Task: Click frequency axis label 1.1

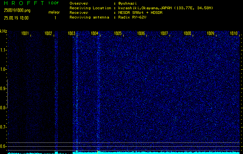Action: click(3, 50)
